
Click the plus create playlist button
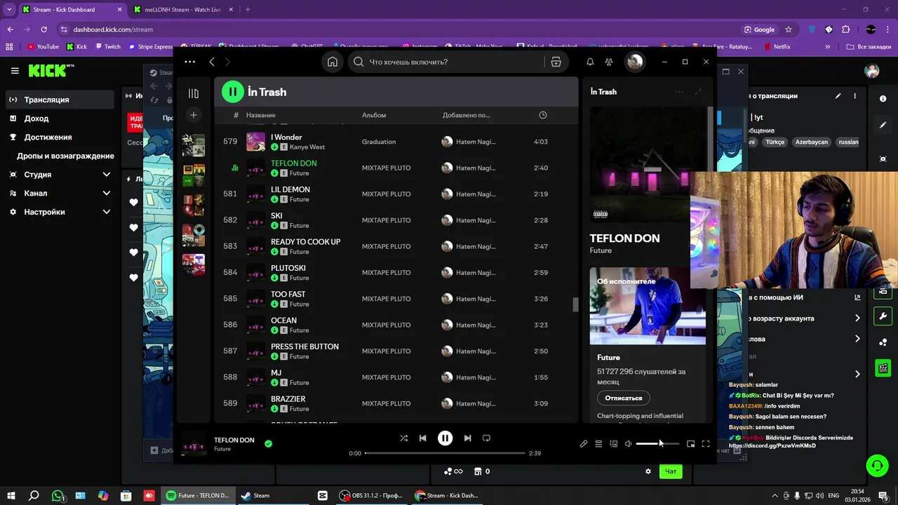click(x=194, y=115)
